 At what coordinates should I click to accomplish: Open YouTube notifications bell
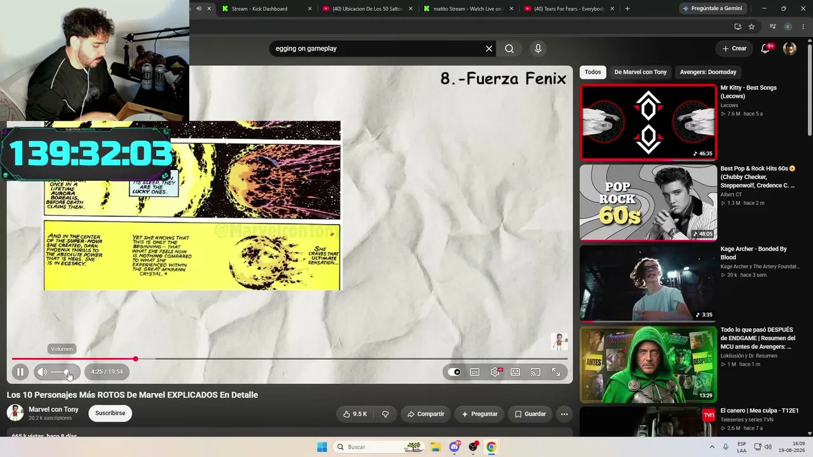point(765,49)
